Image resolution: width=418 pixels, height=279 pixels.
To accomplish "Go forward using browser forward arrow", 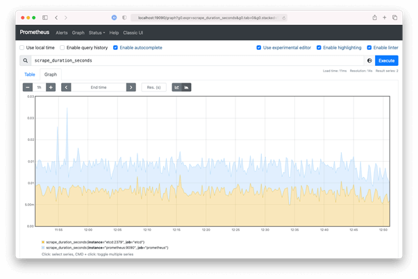I will [x=66, y=17].
